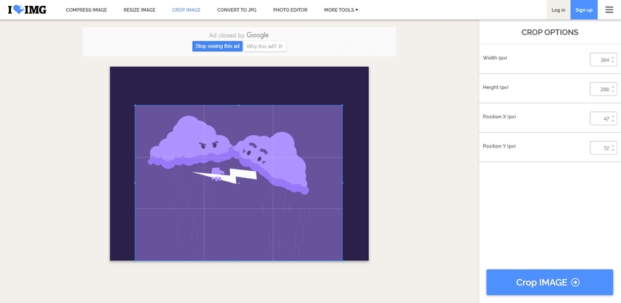Click the arrow icon in Crop IMAGE button
Image resolution: width=621 pixels, height=303 pixels.
575,283
